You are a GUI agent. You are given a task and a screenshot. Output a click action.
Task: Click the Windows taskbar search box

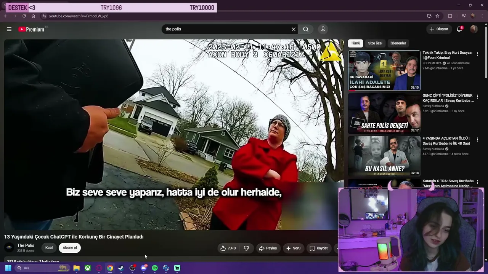pyautogui.click(x=42, y=268)
